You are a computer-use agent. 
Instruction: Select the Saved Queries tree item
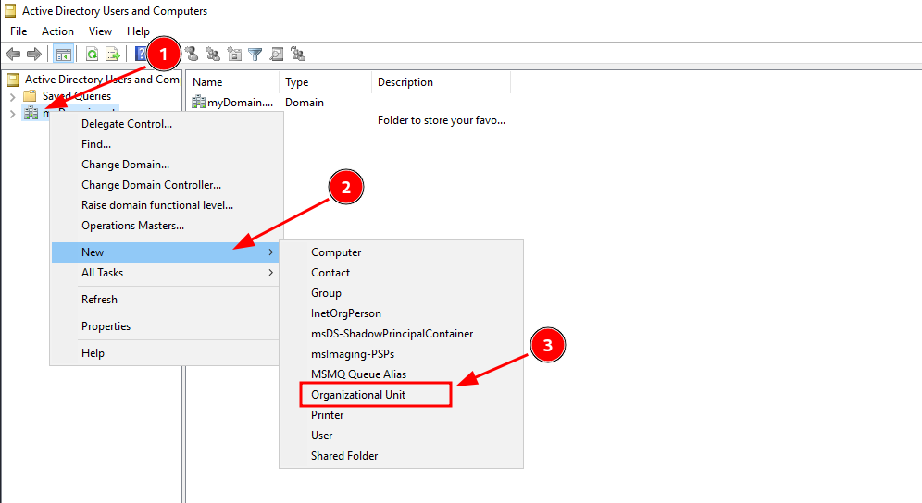point(77,96)
